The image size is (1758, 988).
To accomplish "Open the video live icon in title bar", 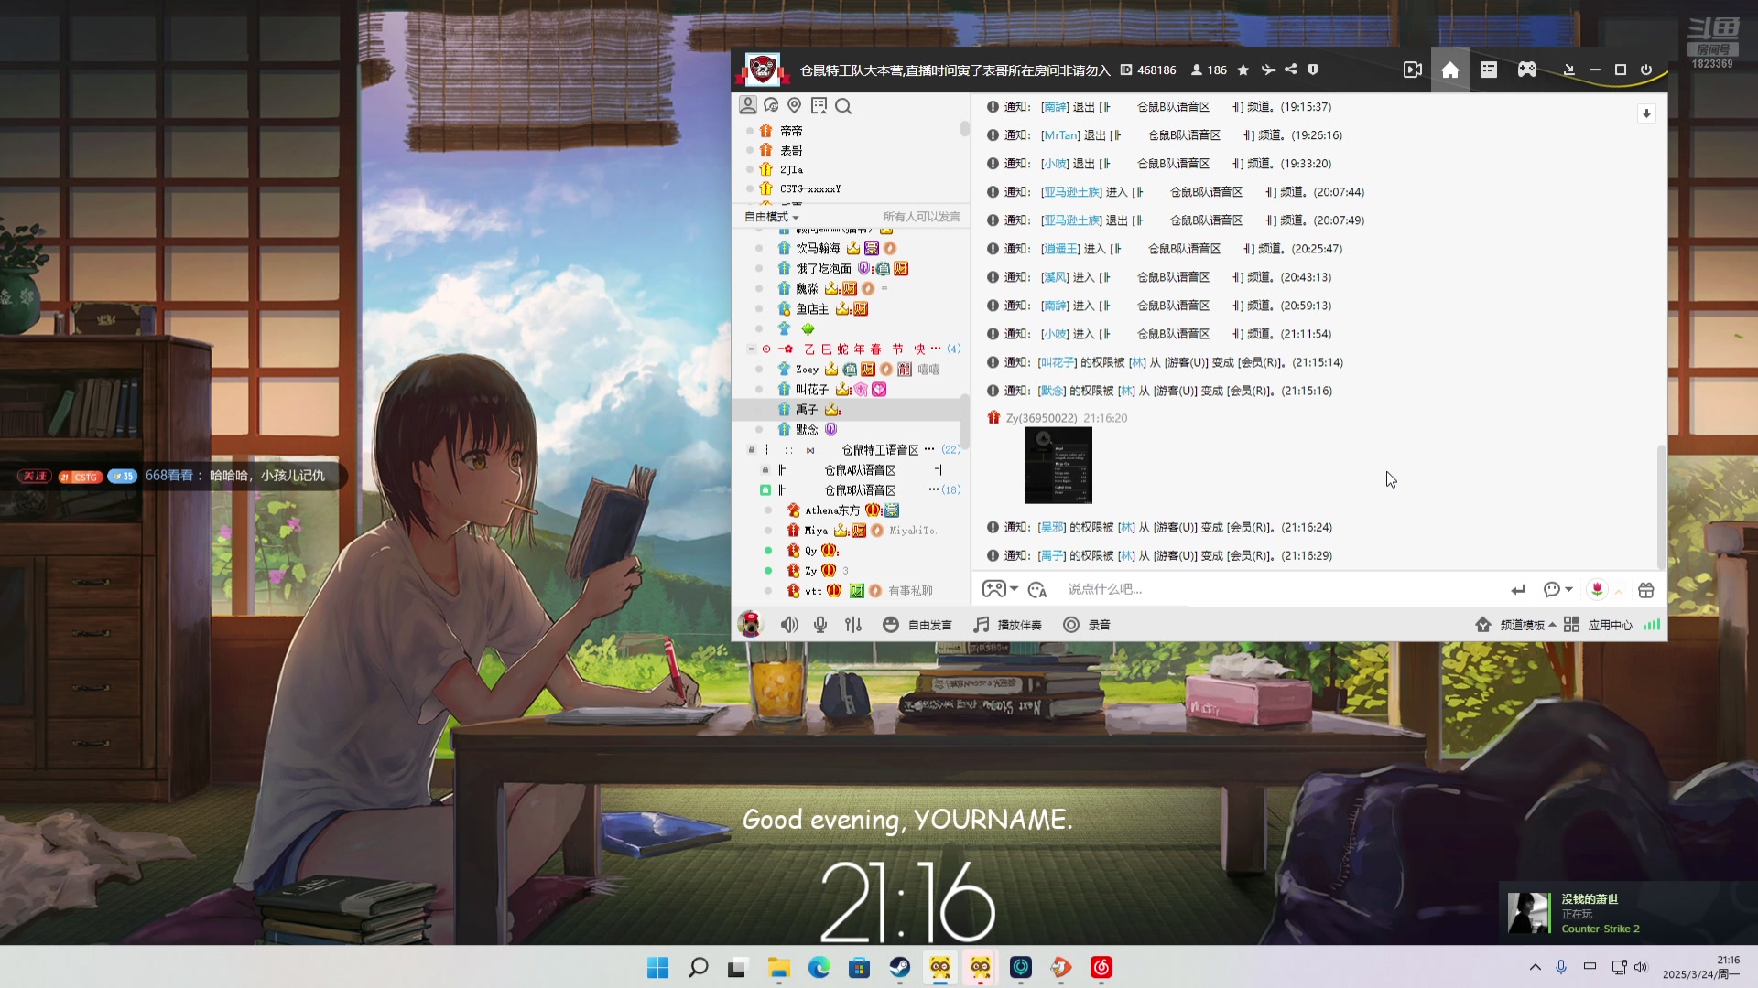I will 1412,70.
